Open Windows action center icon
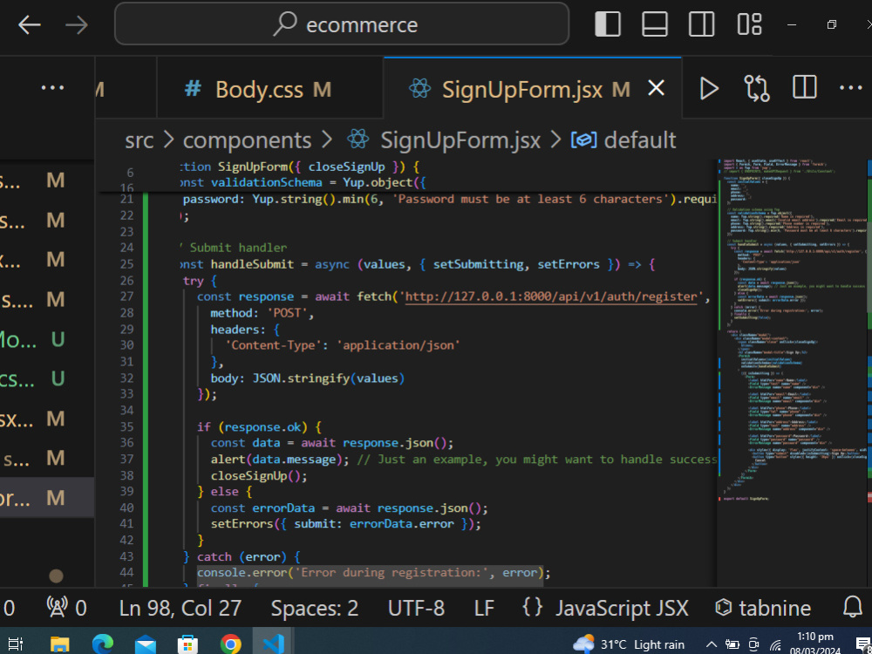The image size is (872, 654). (863, 645)
